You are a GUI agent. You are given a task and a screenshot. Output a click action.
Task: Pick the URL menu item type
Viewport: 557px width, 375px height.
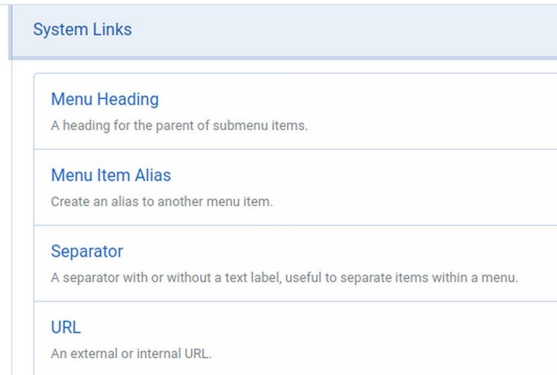pyautogui.click(x=66, y=328)
